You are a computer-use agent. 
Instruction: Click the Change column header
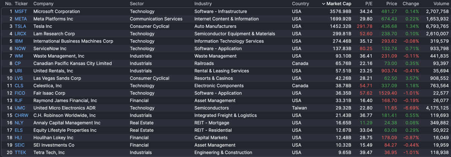click(x=410, y=4)
